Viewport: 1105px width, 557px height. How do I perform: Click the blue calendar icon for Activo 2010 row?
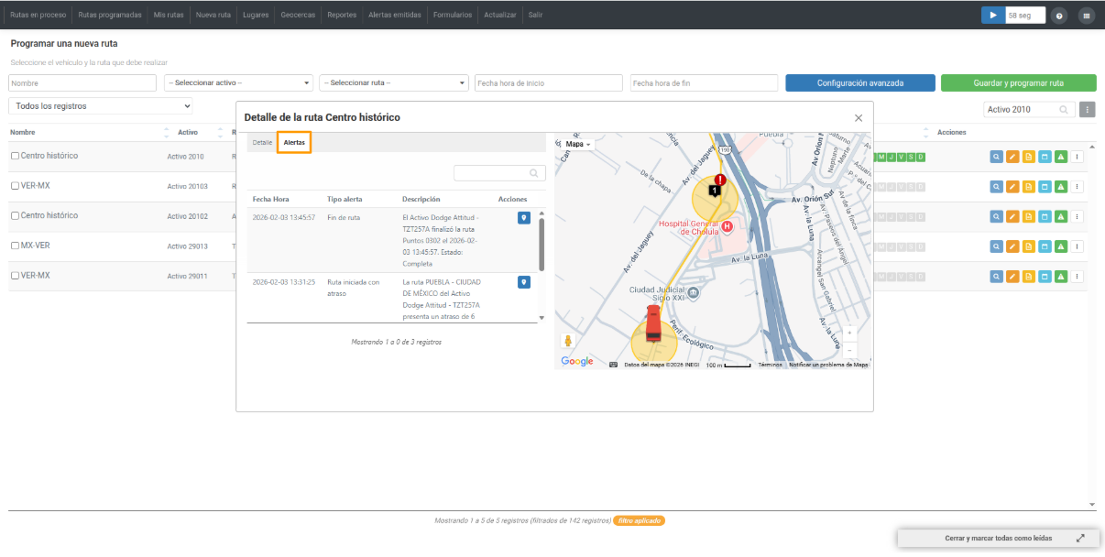click(x=1045, y=157)
